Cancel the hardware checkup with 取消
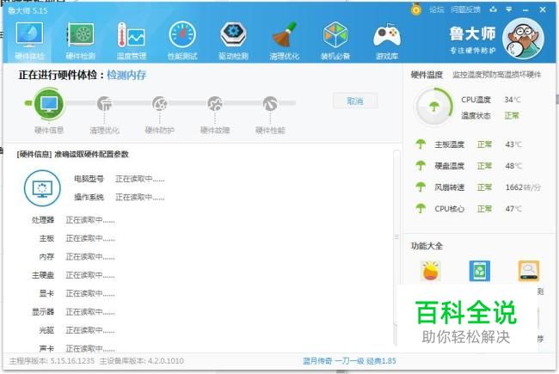 tap(355, 101)
